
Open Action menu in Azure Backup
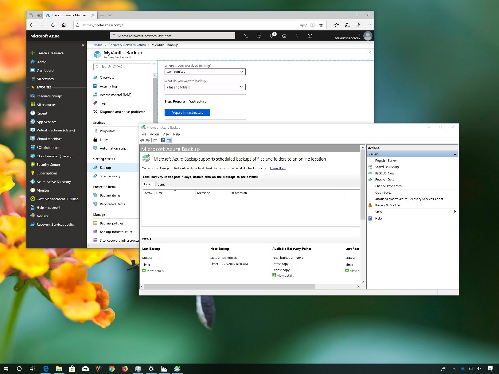click(154, 134)
